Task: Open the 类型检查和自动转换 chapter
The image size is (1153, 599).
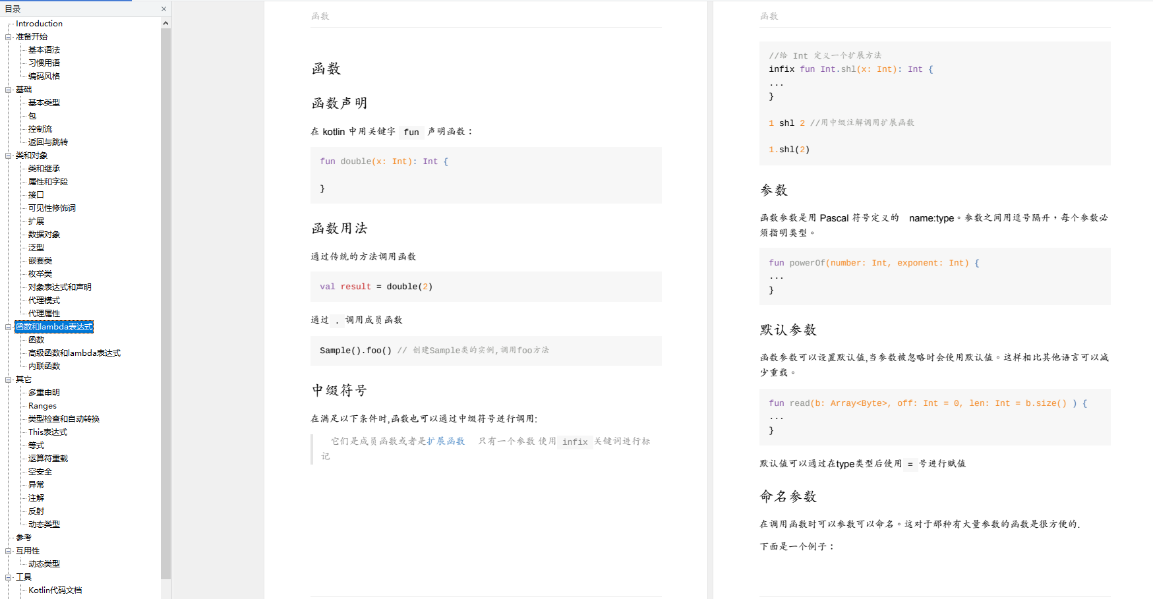Action: coord(64,419)
